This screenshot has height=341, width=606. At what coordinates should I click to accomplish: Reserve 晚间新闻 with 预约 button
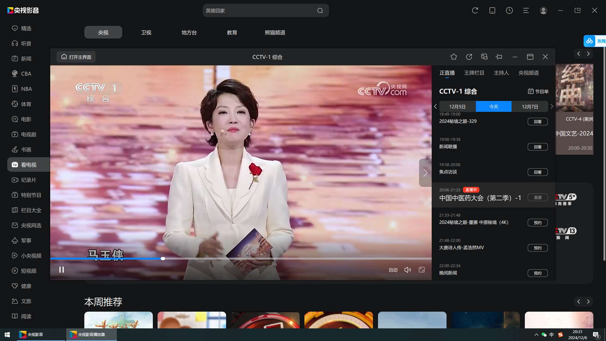click(537, 273)
